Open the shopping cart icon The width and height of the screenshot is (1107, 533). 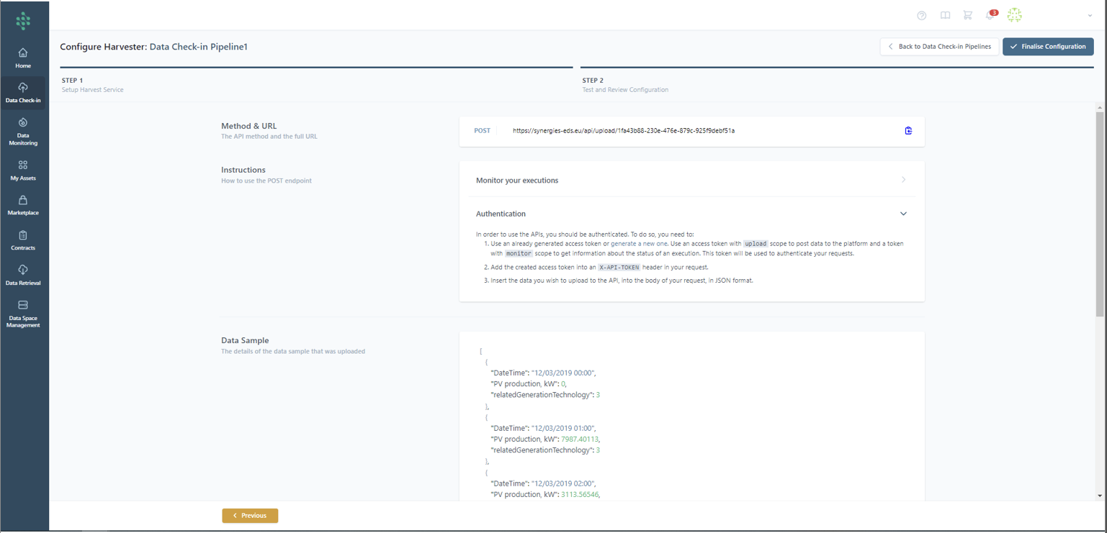967,16
